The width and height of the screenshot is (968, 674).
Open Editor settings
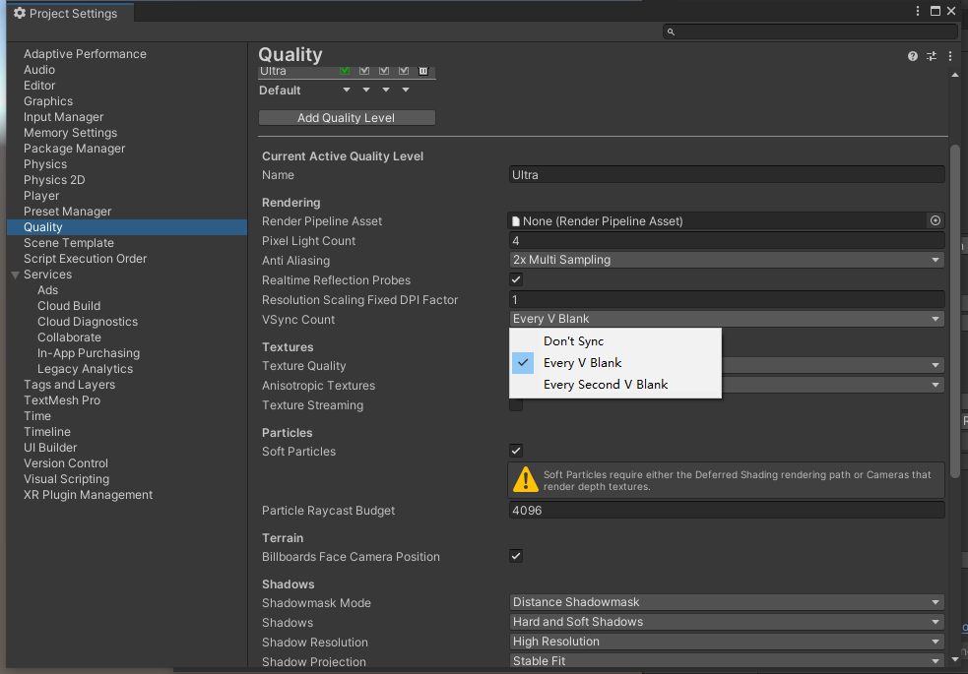39,85
